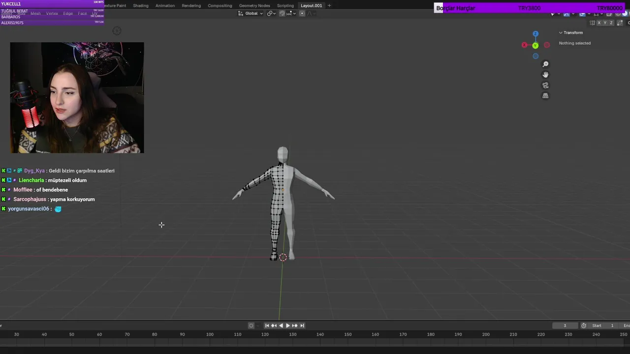Open snapping options dropdown
This screenshot has width=630, height=354.
[x=290, y=13]
